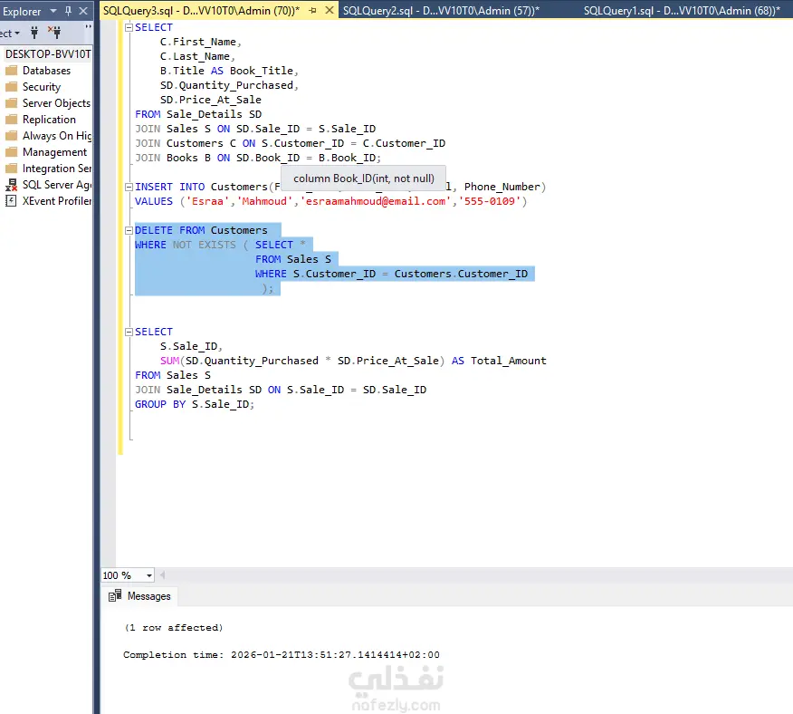Click the 'JOIN Sale_Details SD' line

(281, 390)
